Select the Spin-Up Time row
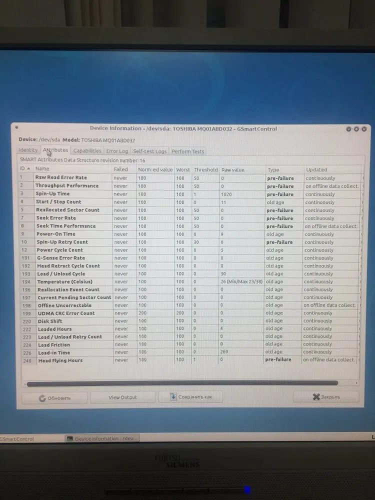Viewport: 375px width, 500px height. point(190,194)
